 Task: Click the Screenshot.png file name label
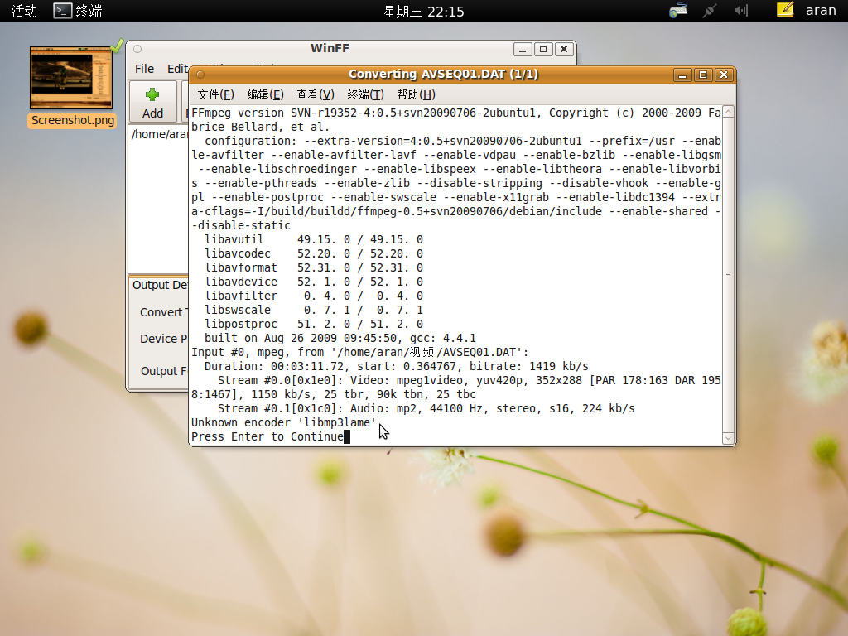click(x=73, y=120)
